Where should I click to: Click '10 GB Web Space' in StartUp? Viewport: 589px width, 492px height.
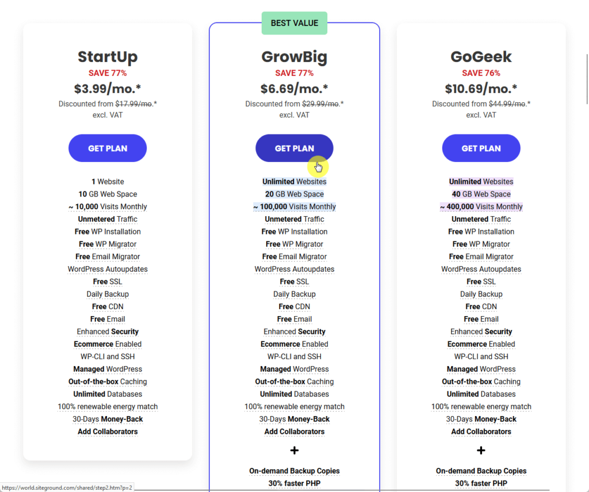coord(108,194)
